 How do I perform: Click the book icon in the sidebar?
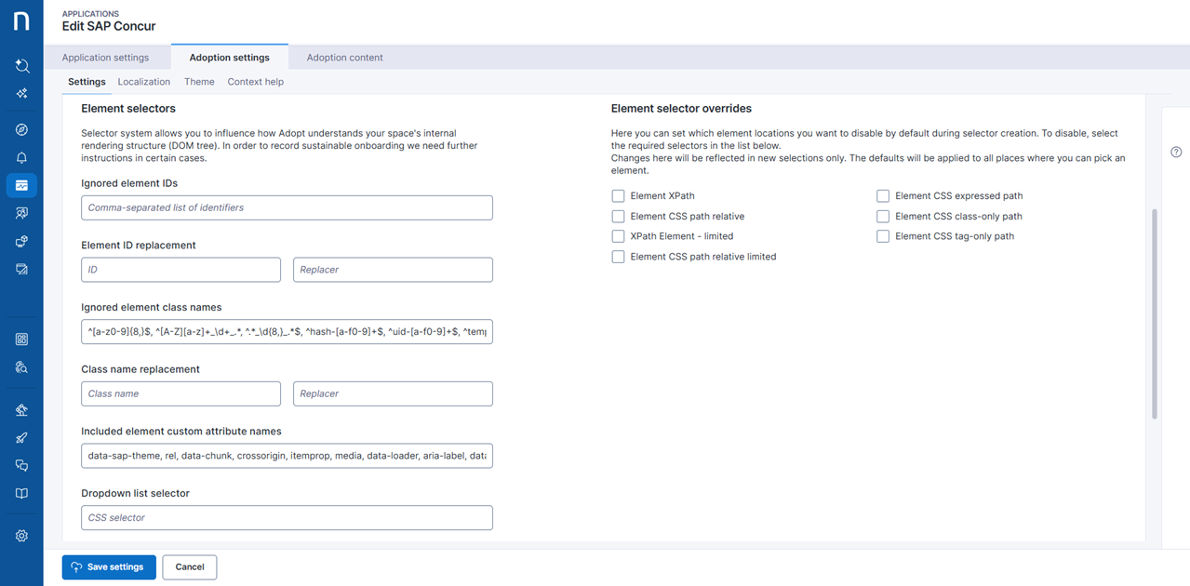[x=21, y=494]
